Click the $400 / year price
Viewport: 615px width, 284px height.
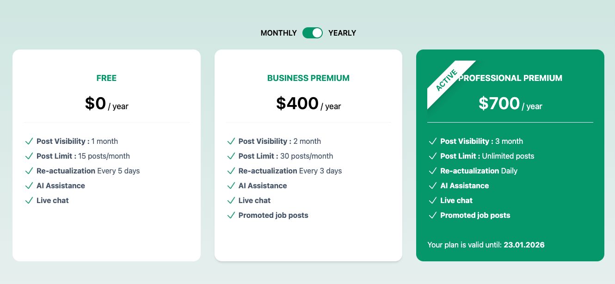click(x=308, y=103)
